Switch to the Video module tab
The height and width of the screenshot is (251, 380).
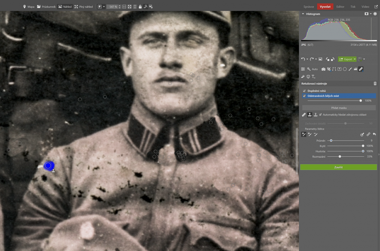pyautogui.click(x=365, y=7)
